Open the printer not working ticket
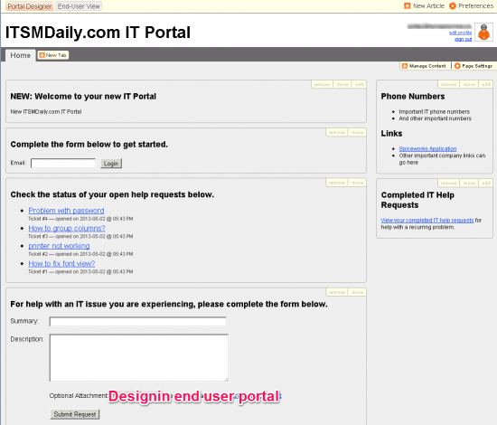The height and width of the screenshot is (425, 497). [59, 246]
